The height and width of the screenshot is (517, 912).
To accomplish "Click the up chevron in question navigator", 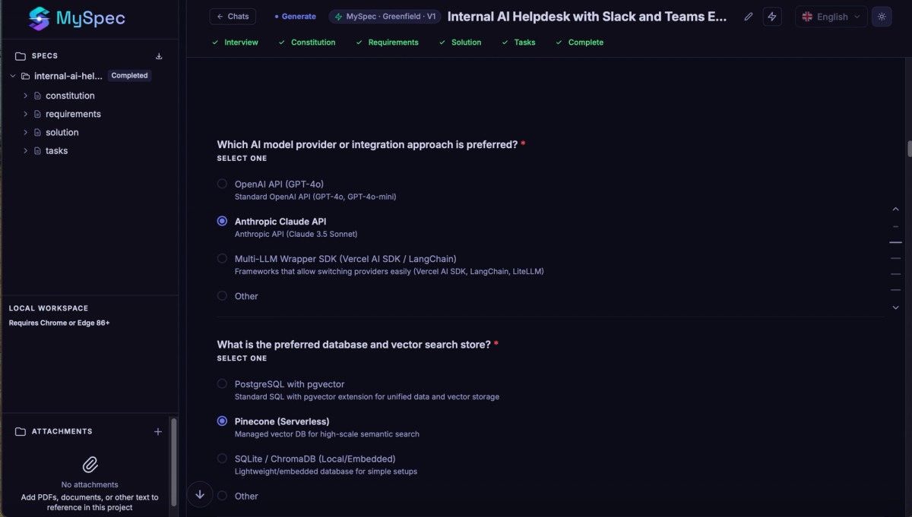I will [895, 209].
